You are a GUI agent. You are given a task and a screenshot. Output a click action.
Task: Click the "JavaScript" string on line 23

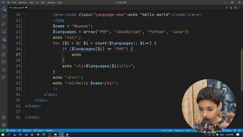pos(128,32)
